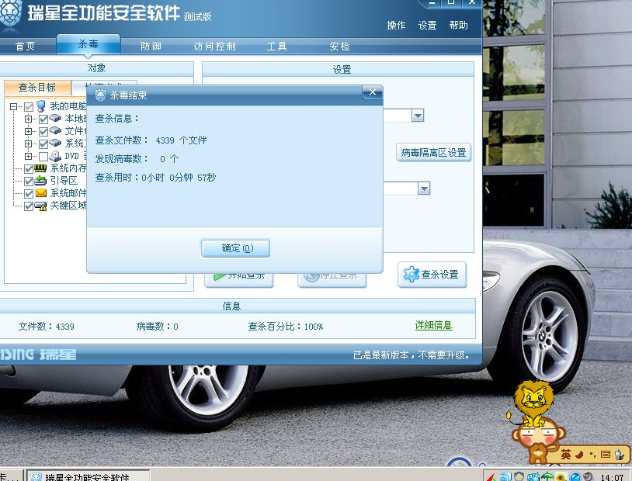Viewport: 632px width, 481px height.
Task: Confirm scan results with 确定(O)
Action: point(235,248)
